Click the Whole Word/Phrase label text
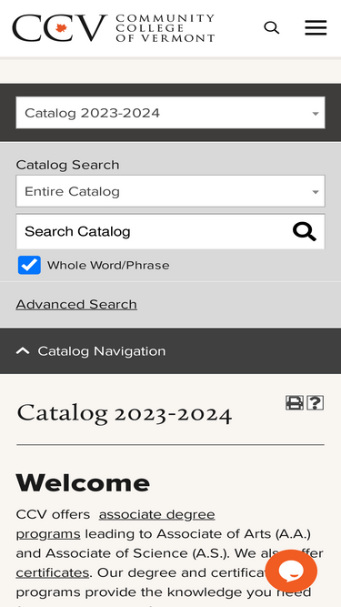The height and width of the screenshot is (607, 341). point(108,265)
